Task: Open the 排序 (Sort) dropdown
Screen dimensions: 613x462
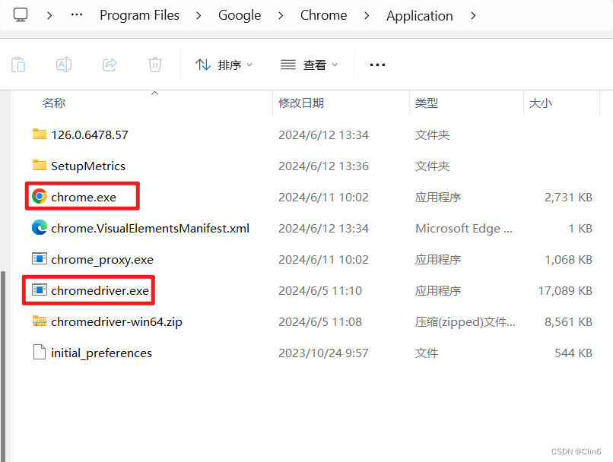Action: pos(224,65)
